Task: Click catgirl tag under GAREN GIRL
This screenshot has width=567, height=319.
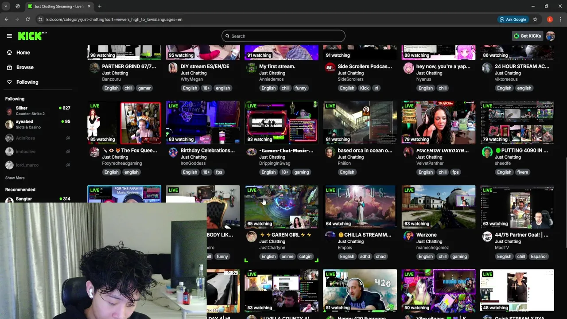Action: (x=305, y=257)
